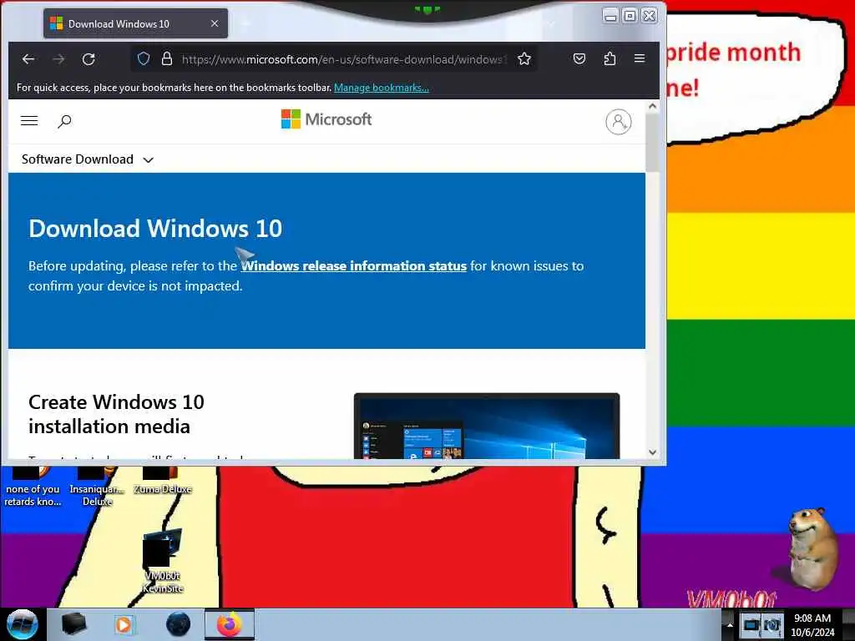The image size is (855, 641).
Task: Click the camera-like system tray icon
Action: (772, 625)
